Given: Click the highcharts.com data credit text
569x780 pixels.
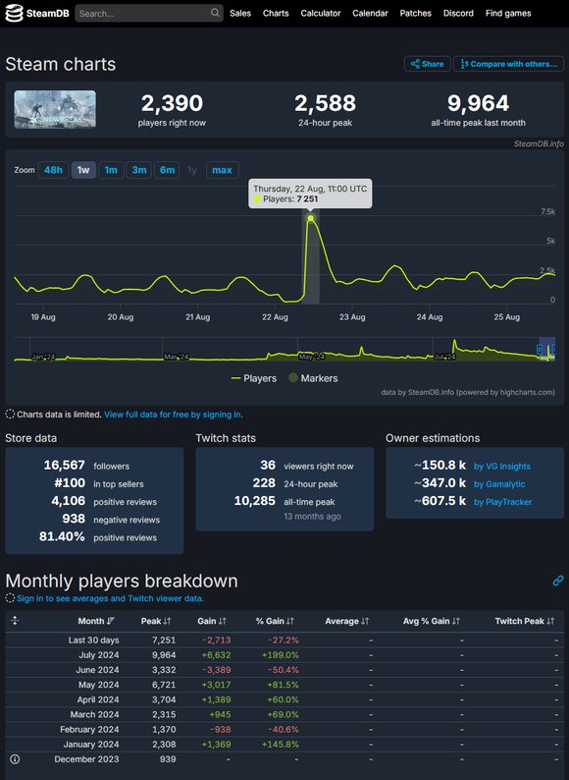Looking at the screenshot, I should click(x=468, y=393).
